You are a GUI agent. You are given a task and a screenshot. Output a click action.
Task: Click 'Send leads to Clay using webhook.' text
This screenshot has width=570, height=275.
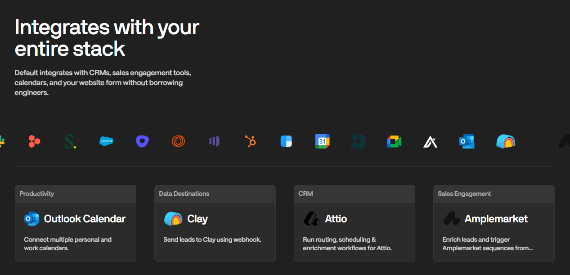coord(212,239)
